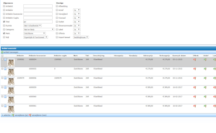Screen dimensions: 216x133
Task: Open document icon for row 6000055
Action: click(5, 69)
